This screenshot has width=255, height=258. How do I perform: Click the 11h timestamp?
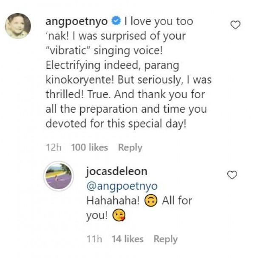94,239
